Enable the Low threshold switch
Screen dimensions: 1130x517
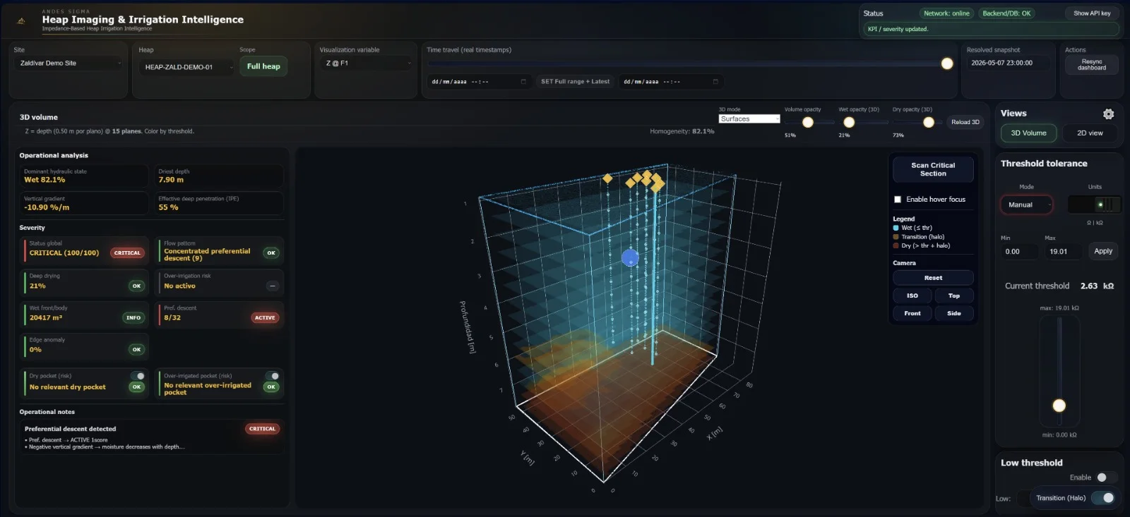click(1106, 478)
